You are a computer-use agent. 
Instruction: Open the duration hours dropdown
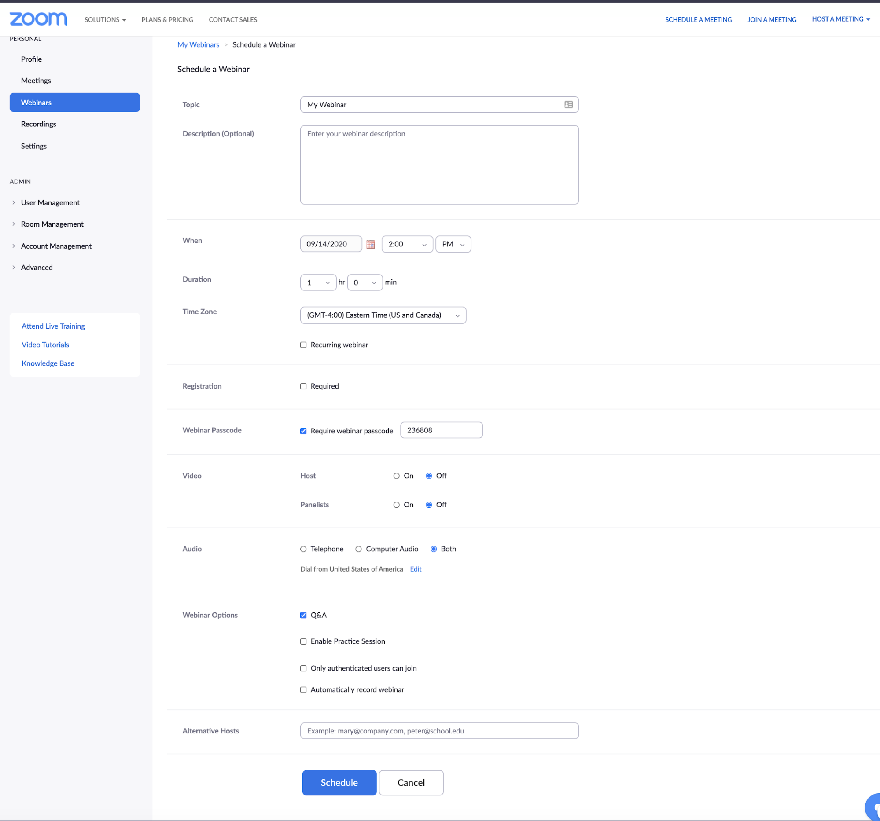click(x=318, y=282)
